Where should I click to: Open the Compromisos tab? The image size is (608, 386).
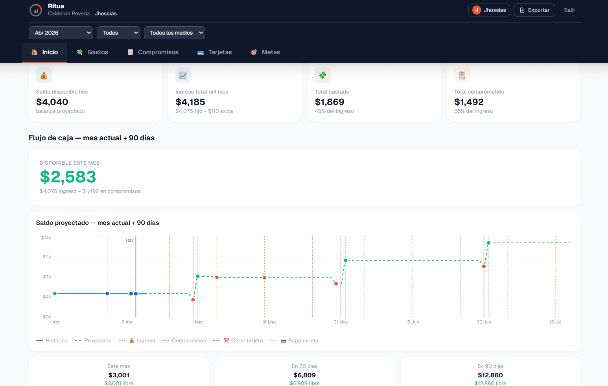[x=153, y=51]
